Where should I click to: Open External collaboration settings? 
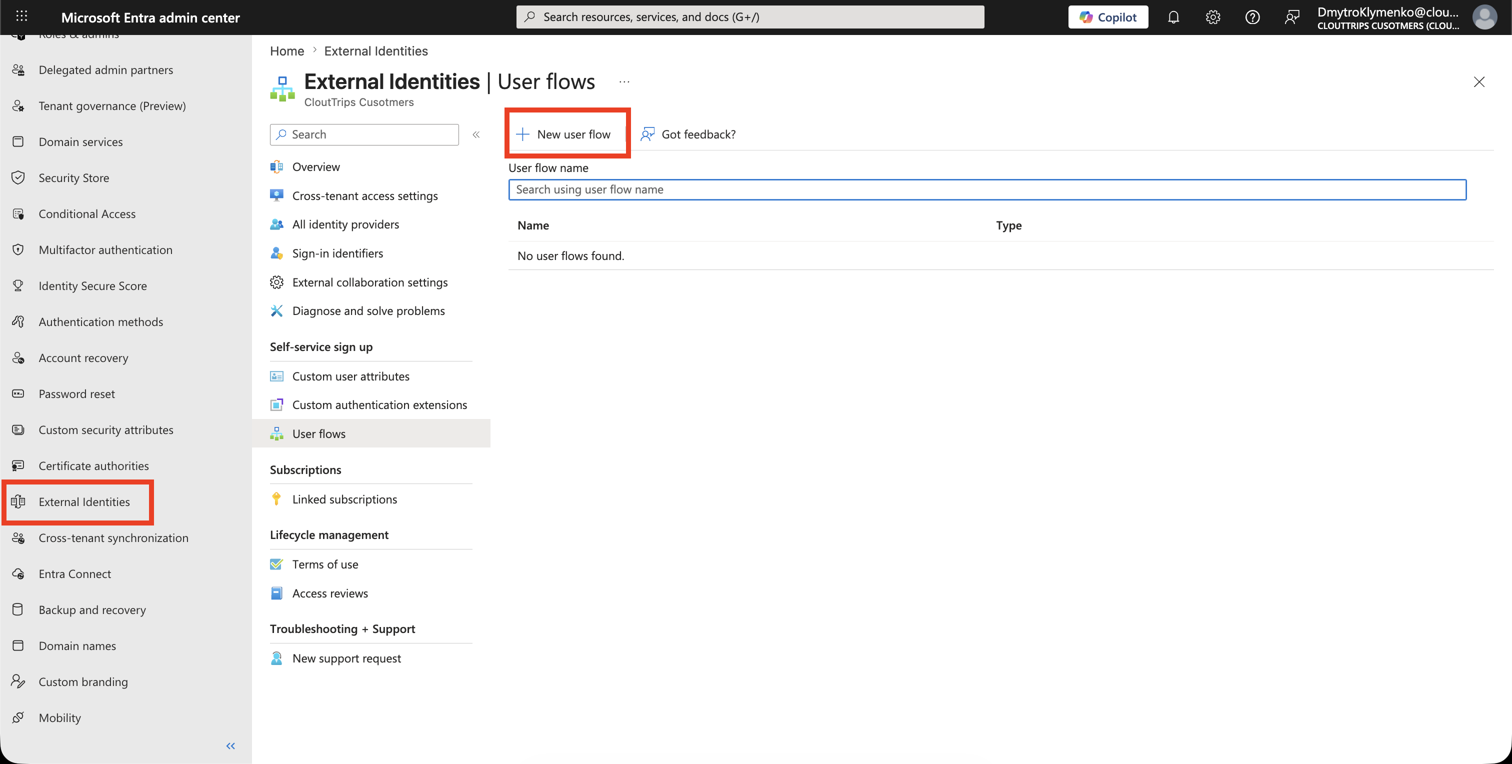[x=371, y=282]
